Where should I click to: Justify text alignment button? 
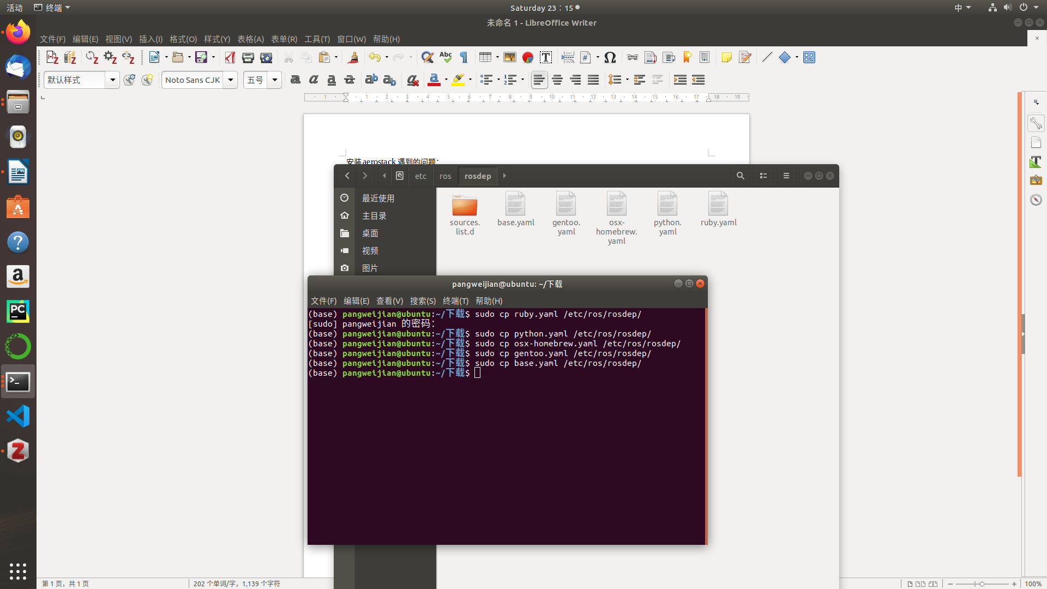[593, 80]
